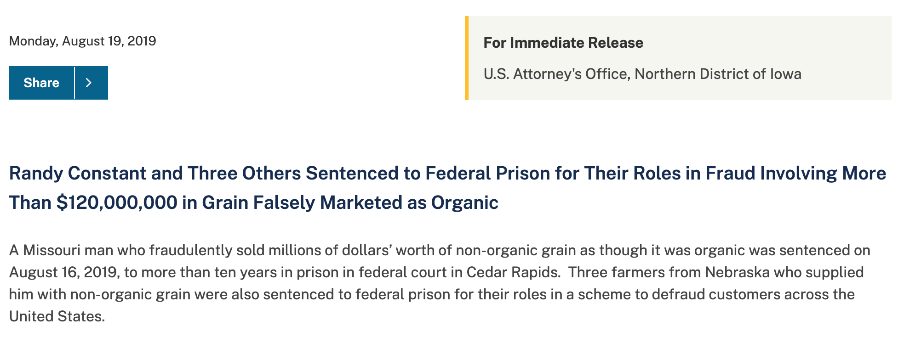Click the word Nebraska in the paragraph
Image resolution: width=904 pixels, height=337 pixels.
[737, 272]
